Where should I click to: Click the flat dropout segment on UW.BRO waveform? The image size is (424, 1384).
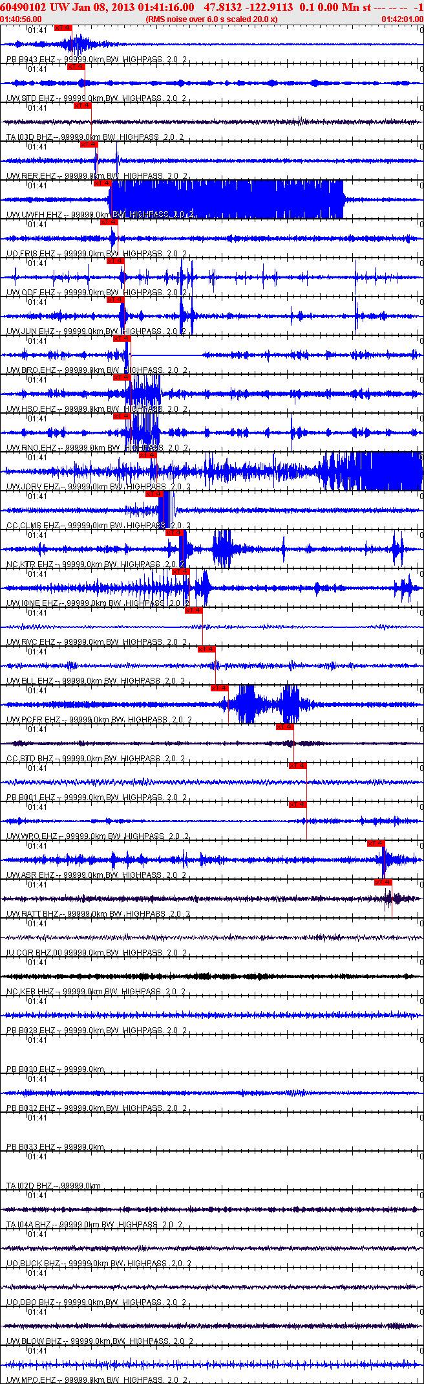[166, 355]
